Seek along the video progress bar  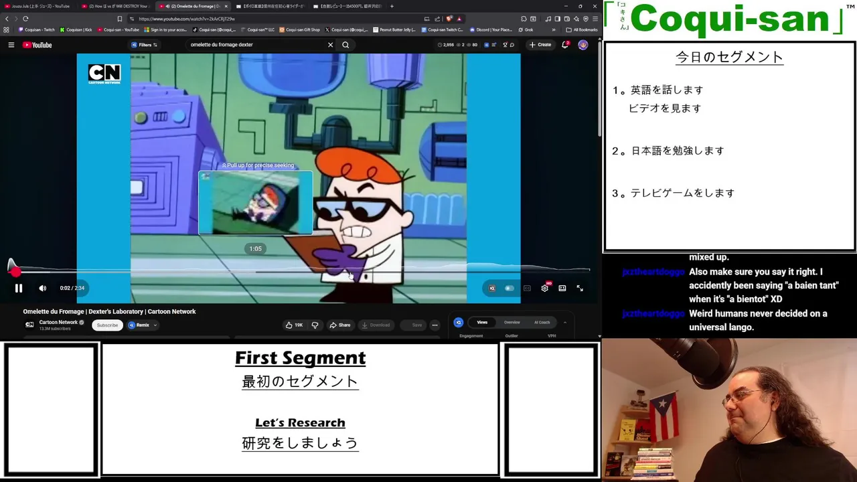point(300,272)
